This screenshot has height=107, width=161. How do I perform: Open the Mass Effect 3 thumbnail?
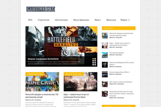tap(105, 74)
